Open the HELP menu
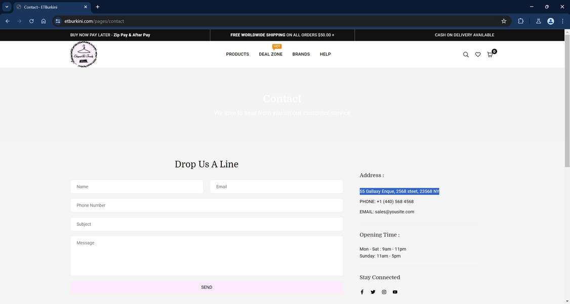The image size is (570, 304). tap(325, 54)
